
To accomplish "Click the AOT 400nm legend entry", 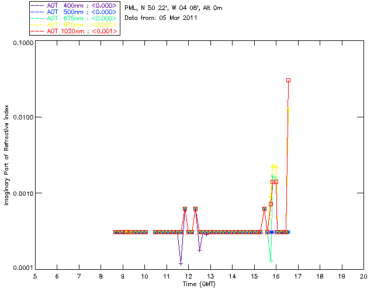I will [x=74, y=5].
